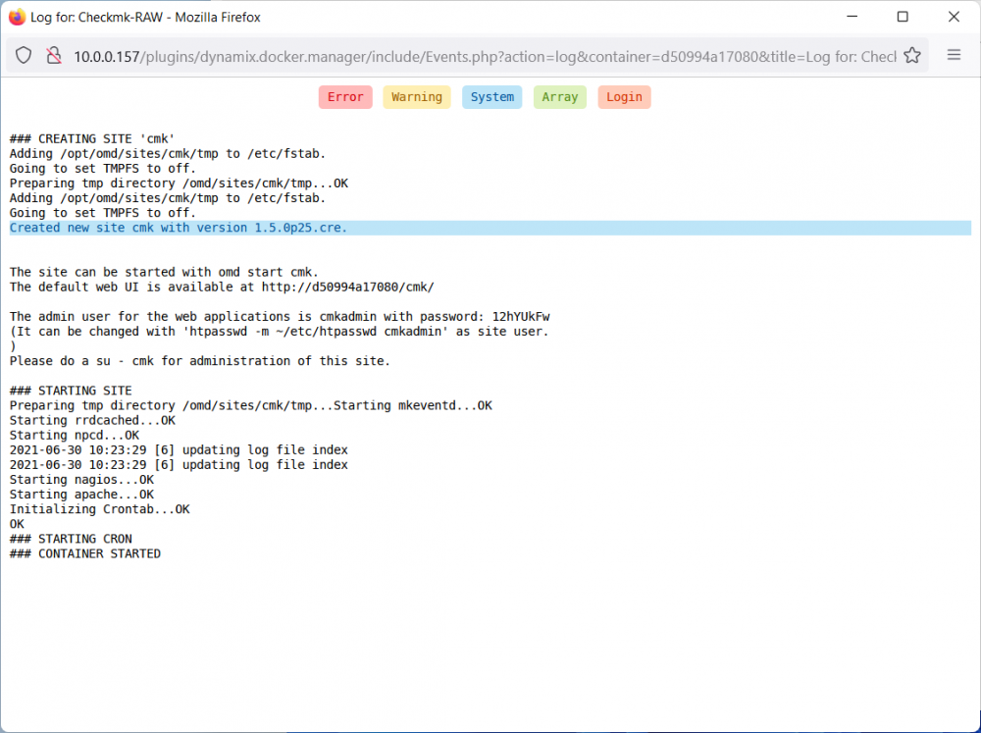This screenshot has width=981, height=733.
Task: Minimize the Firefox log window
Action: (x=852, y=17)
